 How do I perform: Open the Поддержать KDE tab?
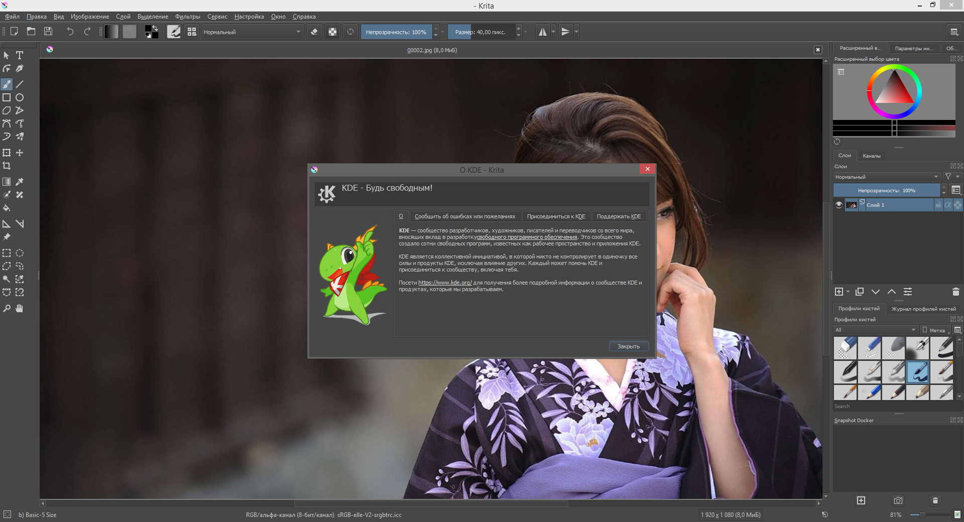pos(619,216)
